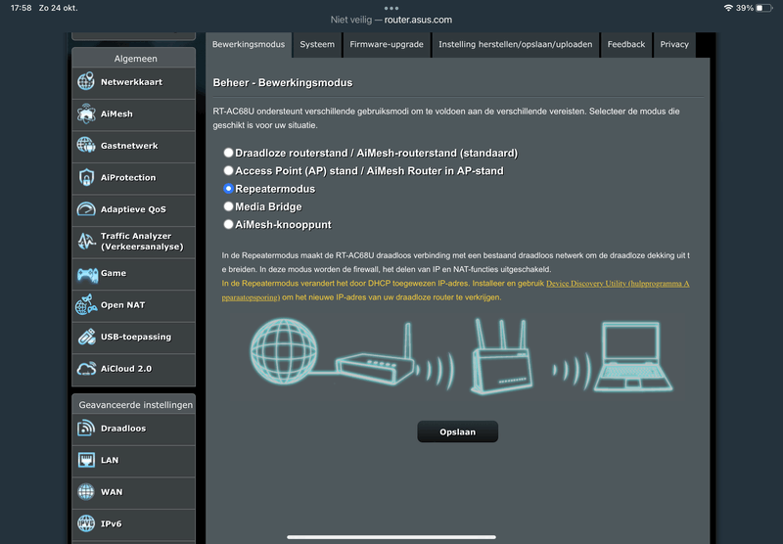Click the Traffic Analyzer (Verkeersanalyse) label
The height and width of the screenshot is (544, 783).
[142, 242]
